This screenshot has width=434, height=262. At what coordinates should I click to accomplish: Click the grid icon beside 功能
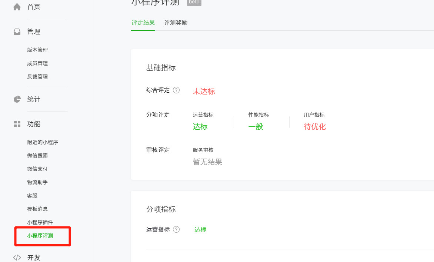click(x=17, y=124)
